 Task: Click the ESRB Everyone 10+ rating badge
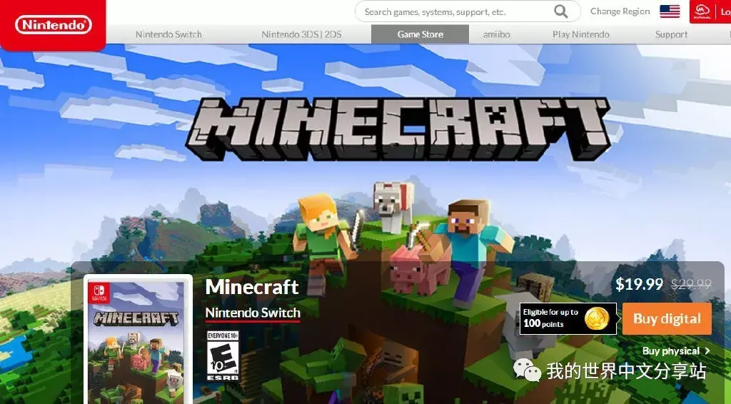[x=223, y=356]
